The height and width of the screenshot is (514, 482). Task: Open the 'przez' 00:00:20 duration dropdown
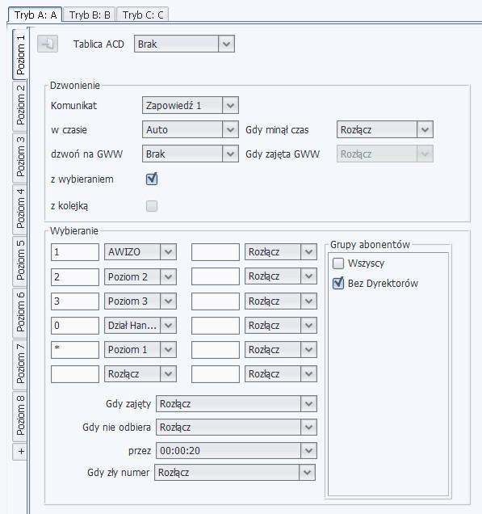click(237, 450)
